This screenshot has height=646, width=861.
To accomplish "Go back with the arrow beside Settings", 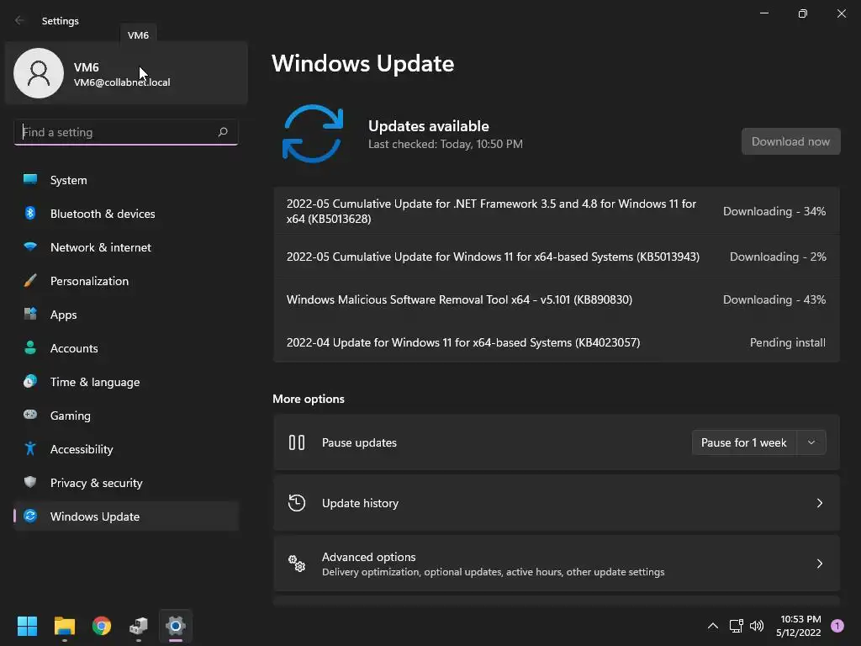I will point(19,20).
